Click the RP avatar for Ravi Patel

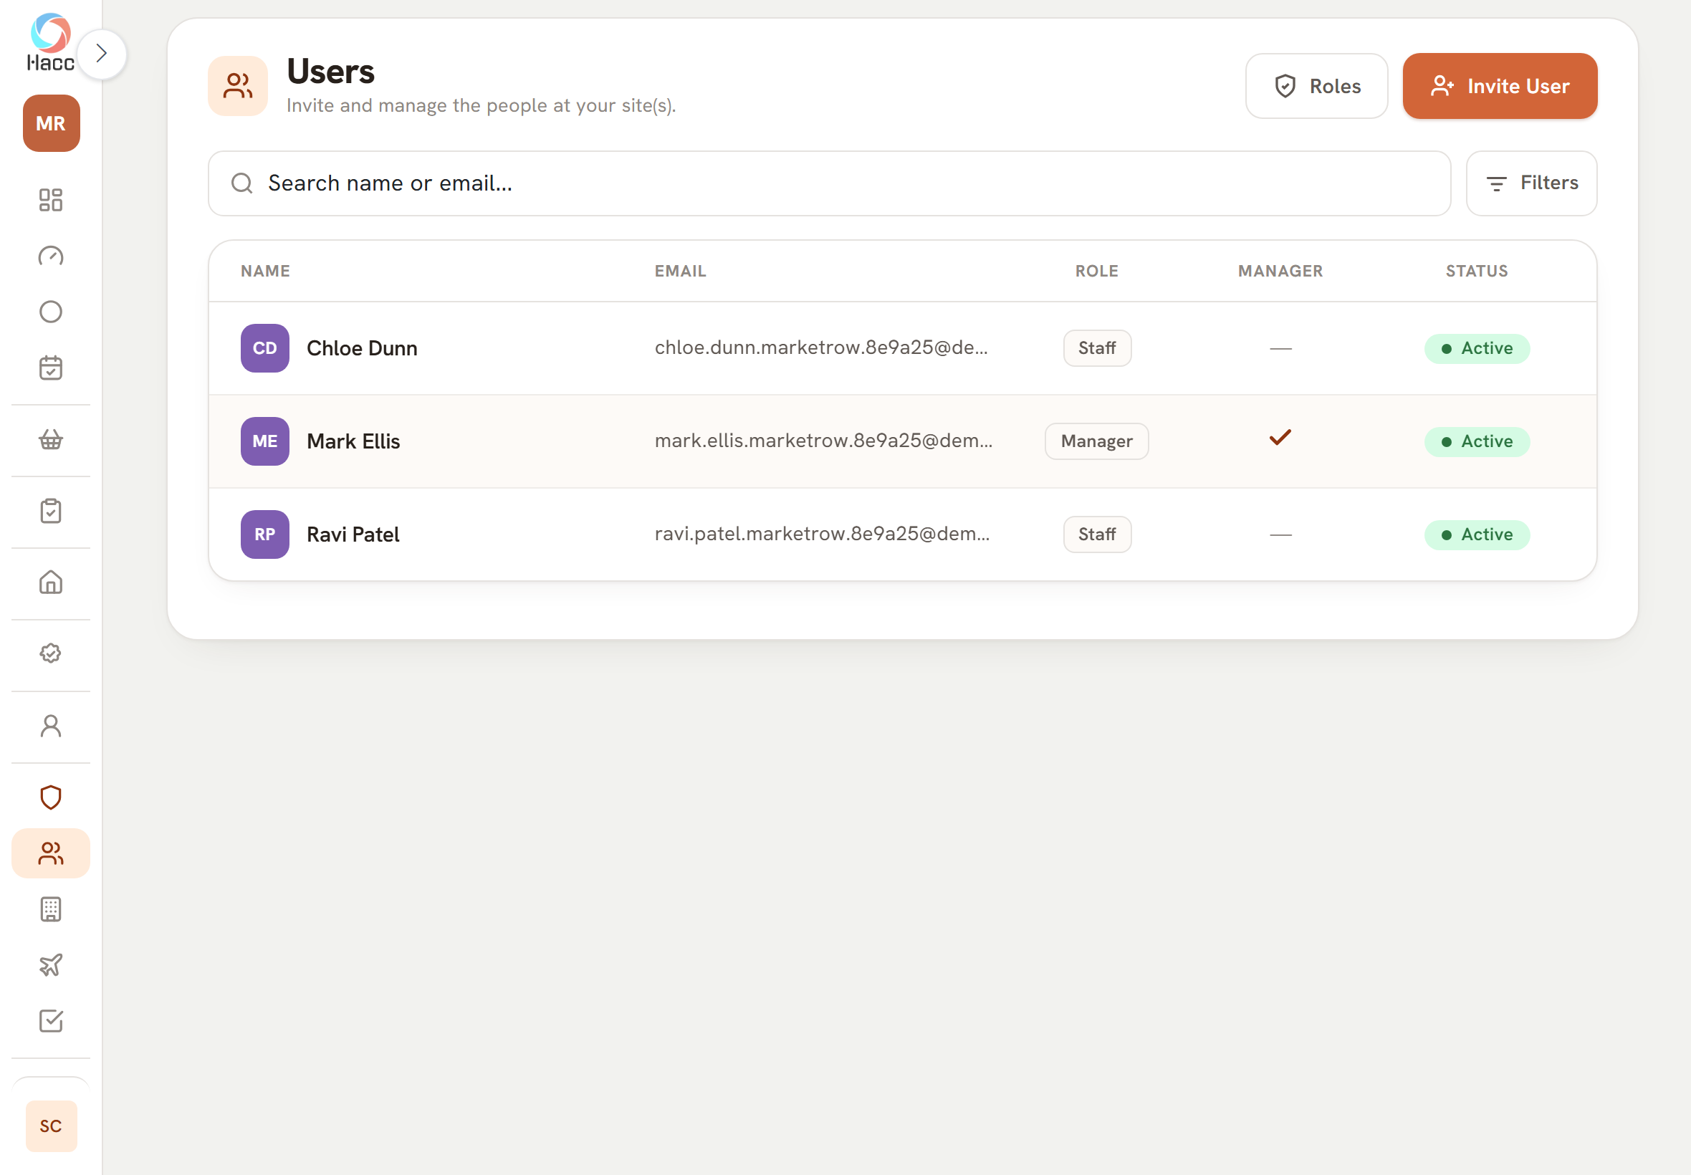[265, 534]
